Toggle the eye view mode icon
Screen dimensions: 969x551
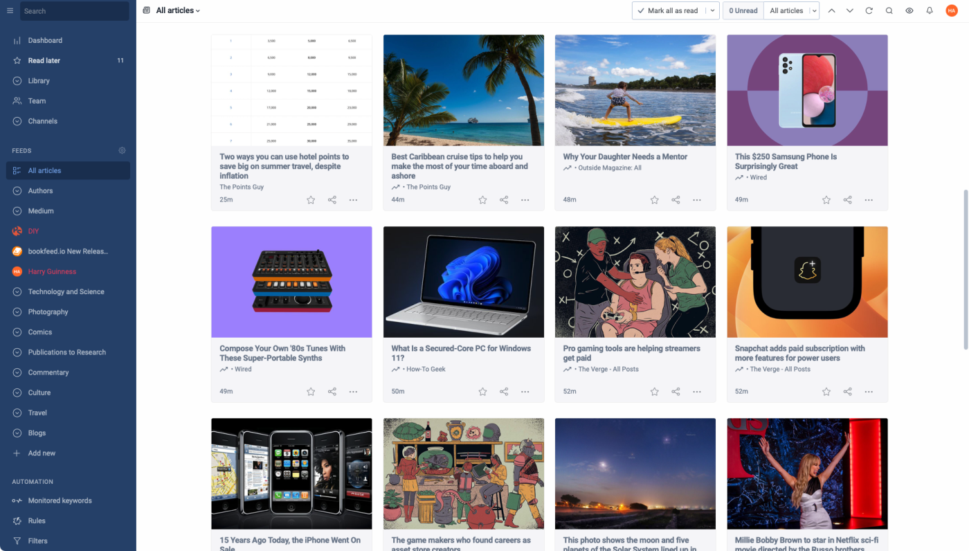pyautogui.click(x=909, y=10)
